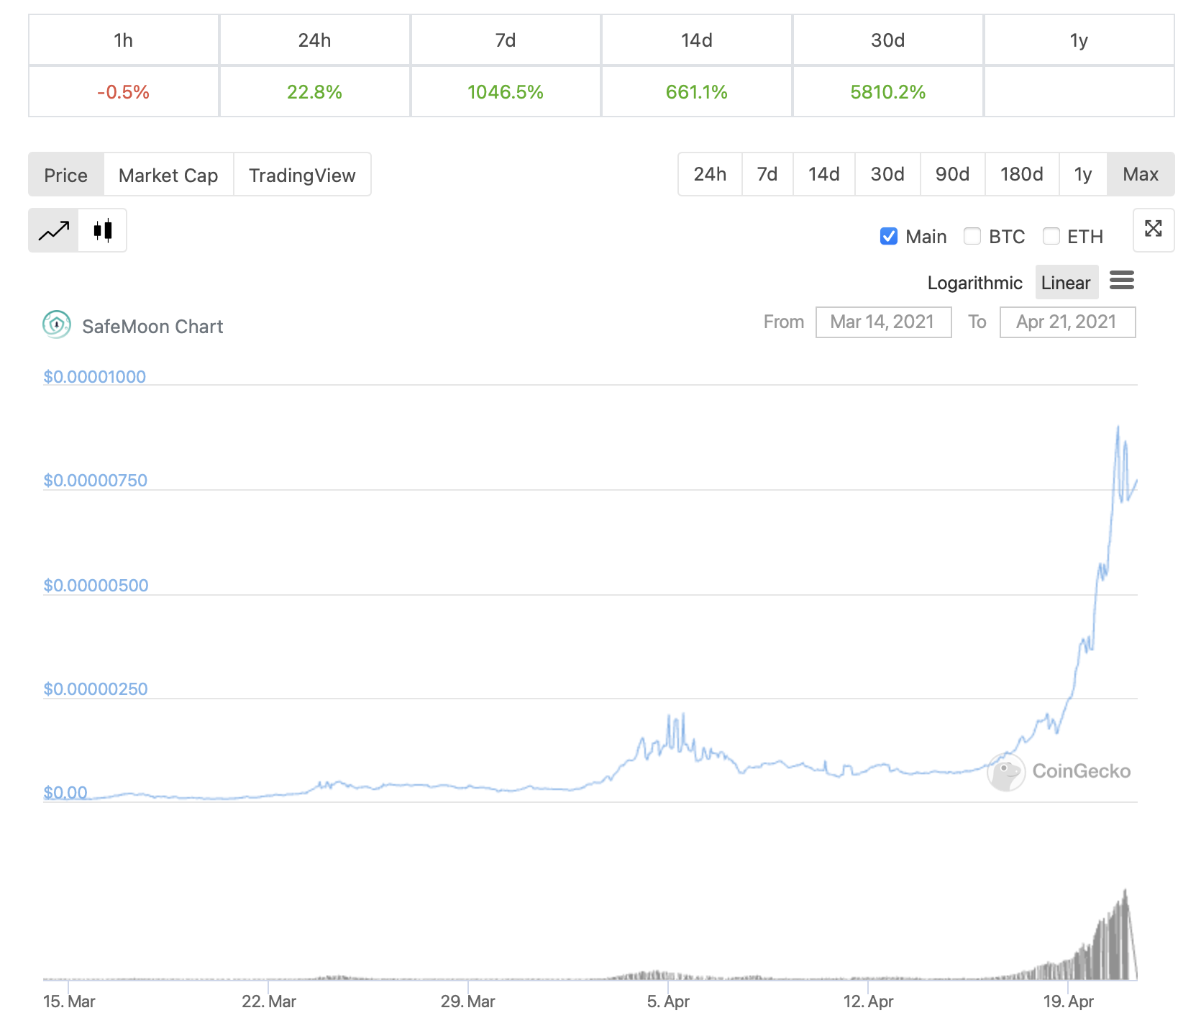The image size is (1201, 1036).
Task: Set chart range to 1y
Action: [x=1083, y=174]
